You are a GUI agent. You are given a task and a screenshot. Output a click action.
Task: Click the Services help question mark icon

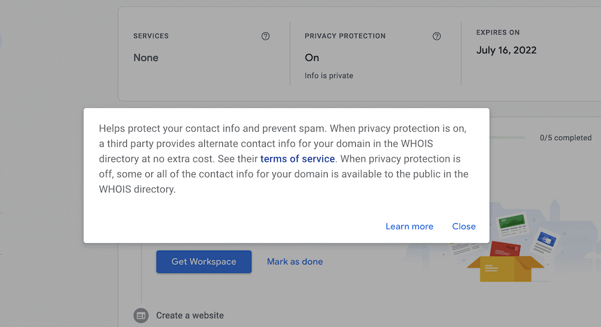(266, 36)
